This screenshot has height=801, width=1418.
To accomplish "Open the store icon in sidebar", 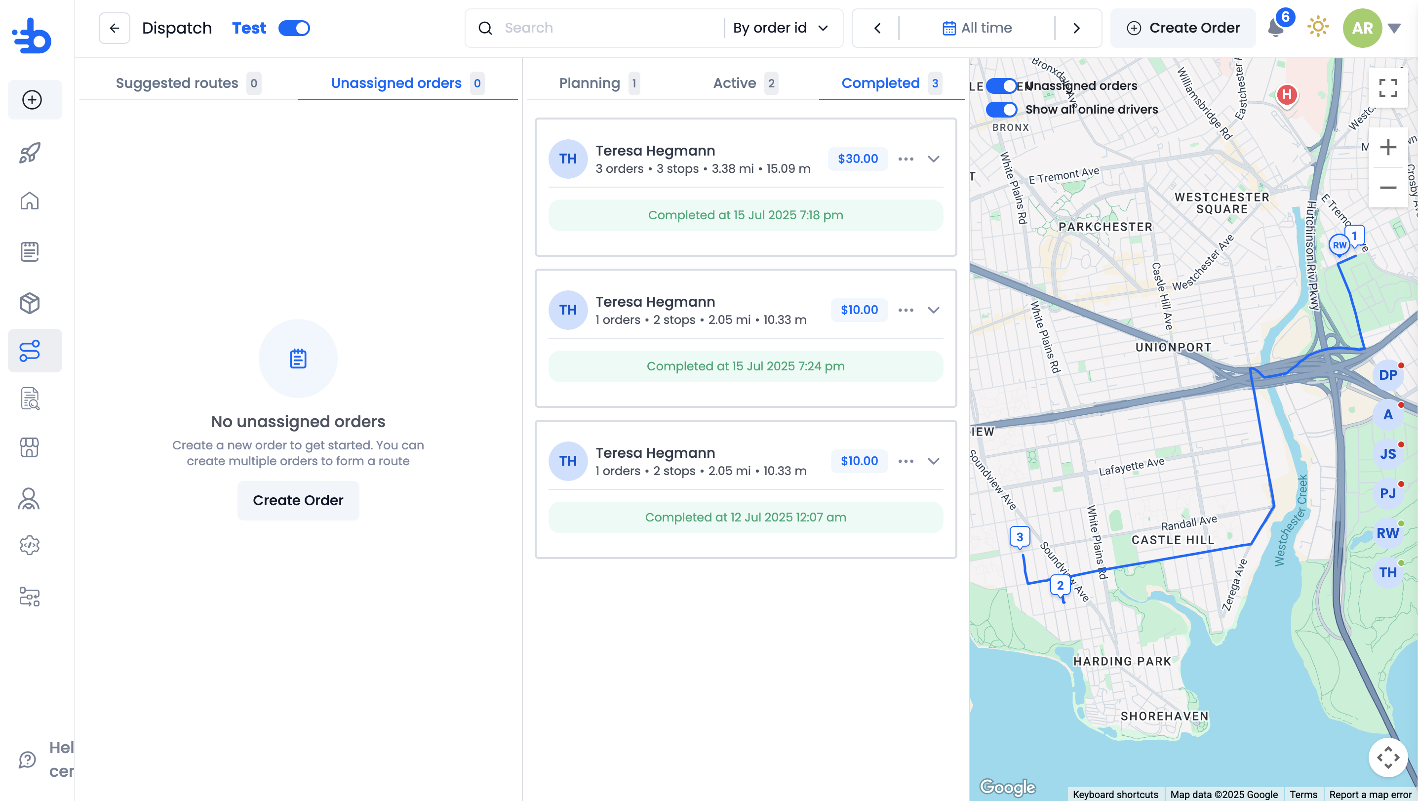I will pyautogui.click(x=30, y=447).
